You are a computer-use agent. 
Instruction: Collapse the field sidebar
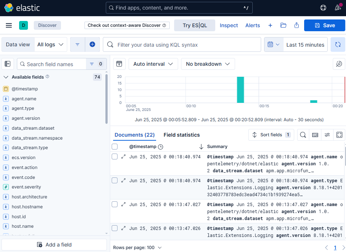pyautogui.click(x=7, y=64)
